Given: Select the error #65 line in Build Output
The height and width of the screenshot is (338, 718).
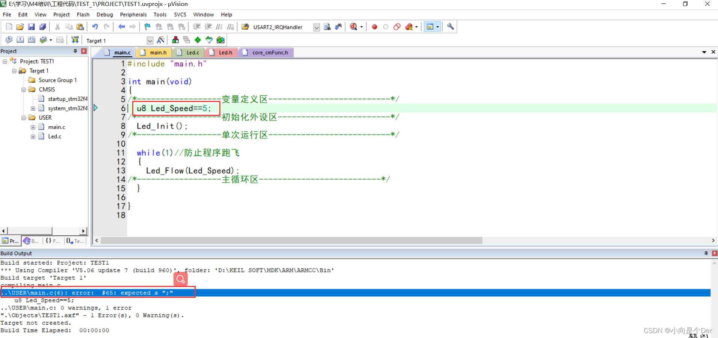Looking at the screenshot, I should (355, 293).
